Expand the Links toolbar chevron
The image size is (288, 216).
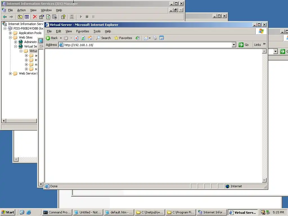(264, 44)
